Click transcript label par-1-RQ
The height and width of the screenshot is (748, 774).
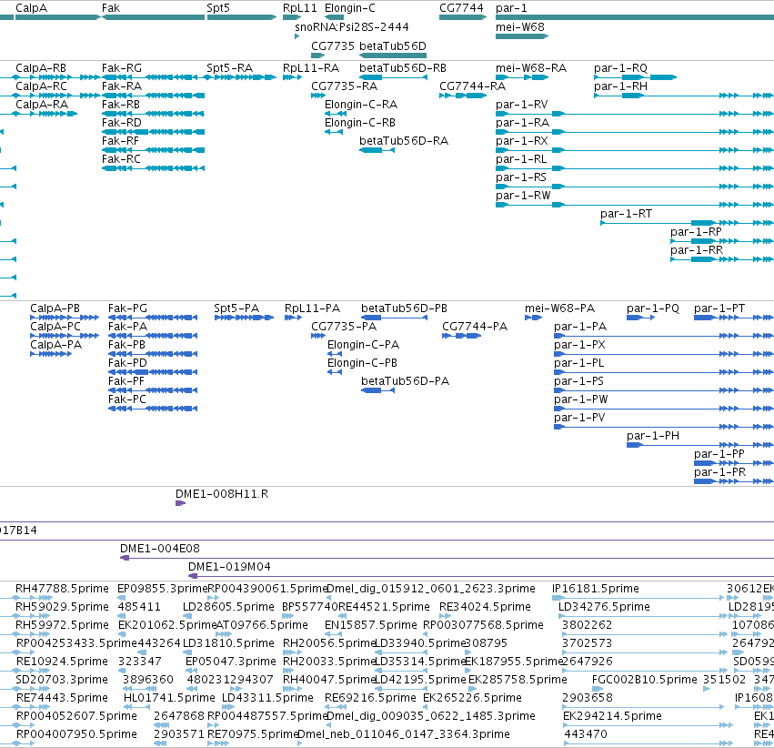(x=620, y=67)
